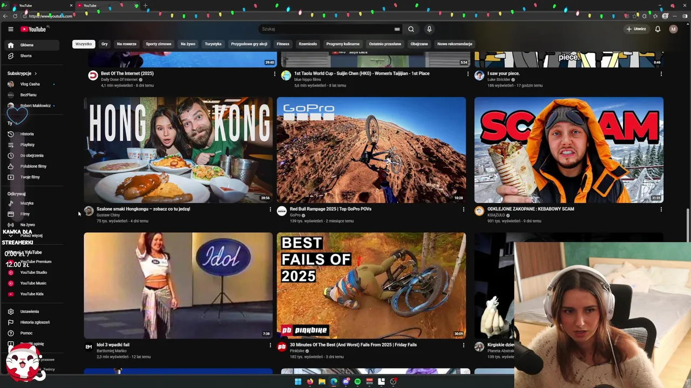Open KSIĄŻULO channel name link
This screenshot has width=691, height=388.
tap(496, 215)
